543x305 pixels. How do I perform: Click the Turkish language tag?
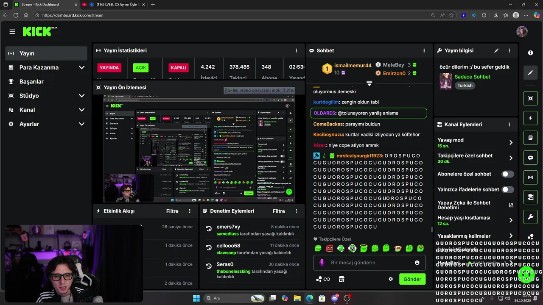(x=465, y=86)
